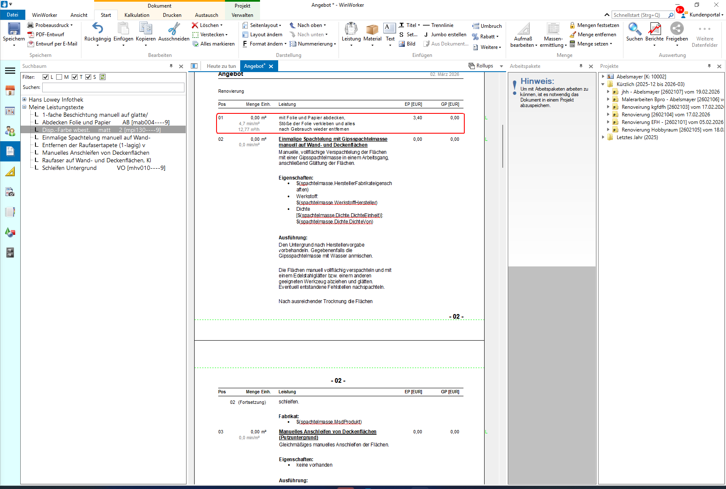Screen dimensions: 726x489
Task: Undo with the Rückgängig arrow icon
Action: tap(98, 29)
